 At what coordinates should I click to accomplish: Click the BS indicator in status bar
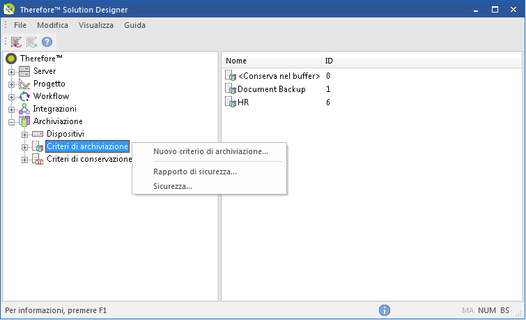click(504, 310)
